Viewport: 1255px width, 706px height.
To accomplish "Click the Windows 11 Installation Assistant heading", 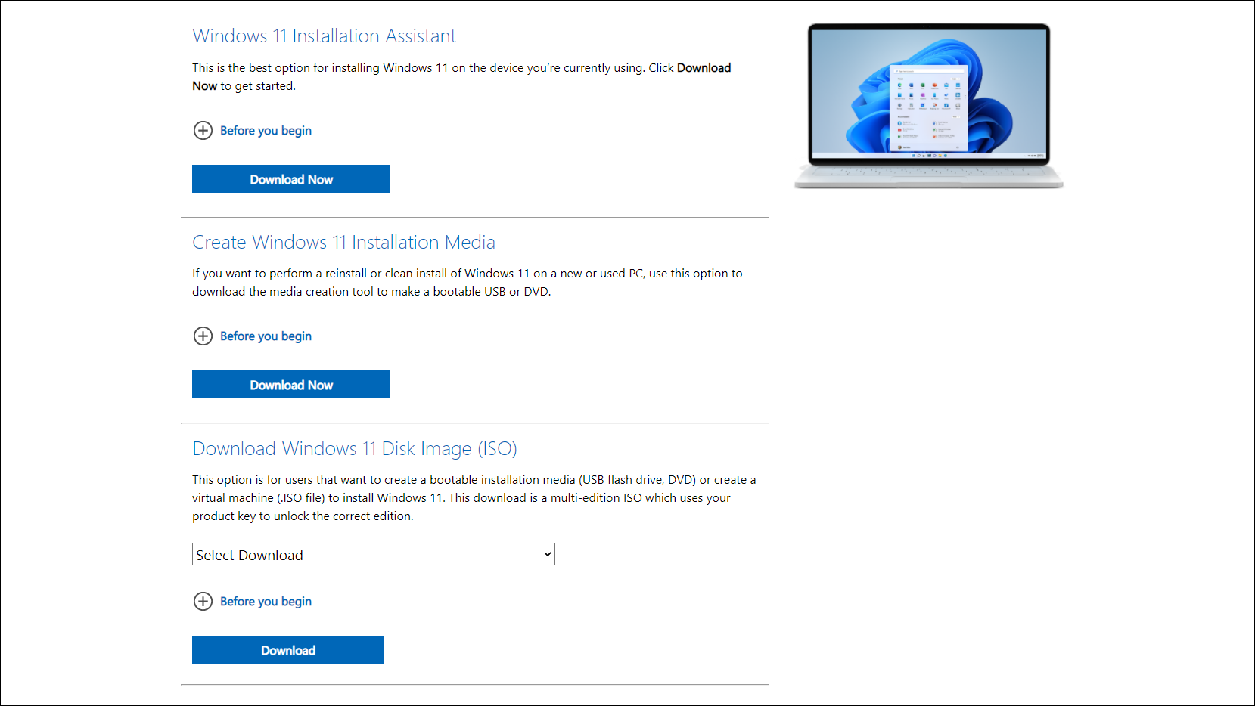I will (324, 36).
